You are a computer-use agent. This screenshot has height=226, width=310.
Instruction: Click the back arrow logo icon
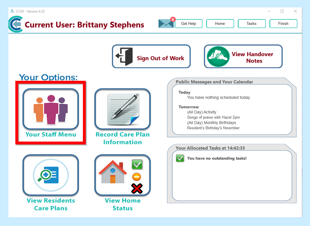(x=16, y=25)
